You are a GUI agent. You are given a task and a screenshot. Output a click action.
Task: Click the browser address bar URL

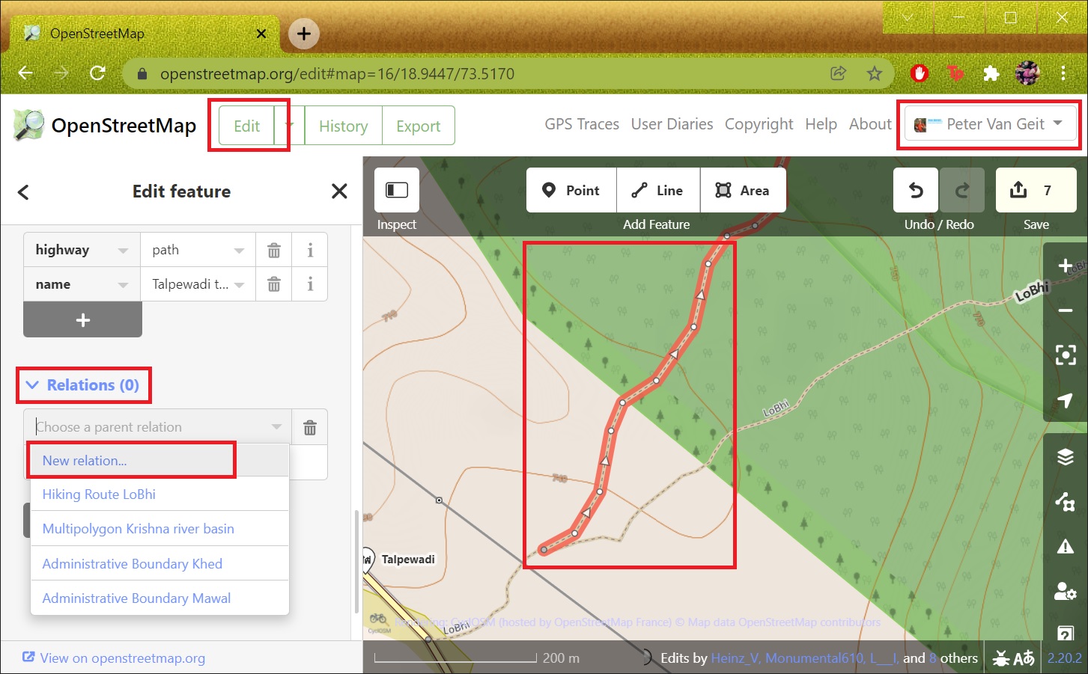click(x=337, y=74)
